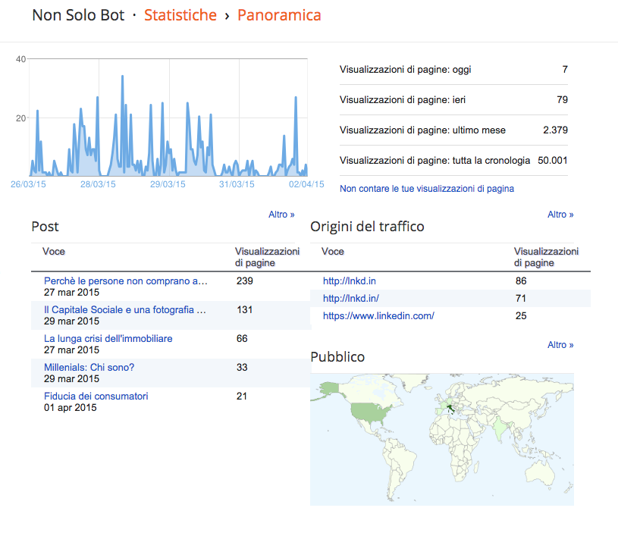Open Altro link for Origini del traffico
Screen dimensions: 618x533
point(560,215)
